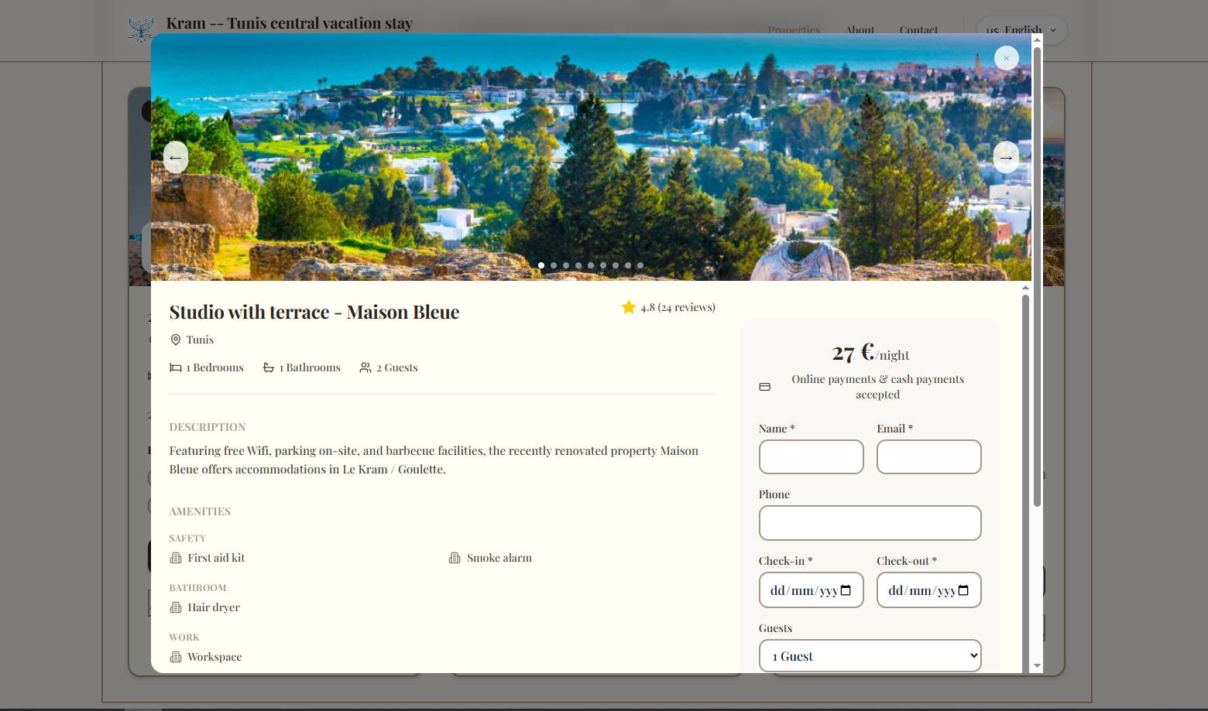Click the icon beside First aid kit

176,558
